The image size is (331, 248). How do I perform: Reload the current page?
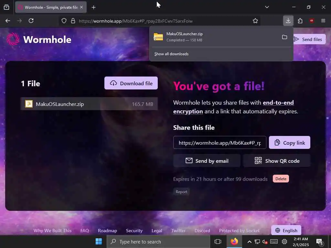pyautogui.click(x=31, y=21)
